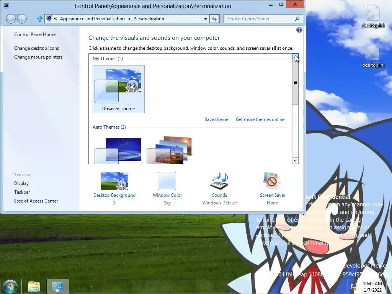The height and width of the screenshot is (294, 392).
Task: Click the window title bar system icon
Action: click(6, 5)
